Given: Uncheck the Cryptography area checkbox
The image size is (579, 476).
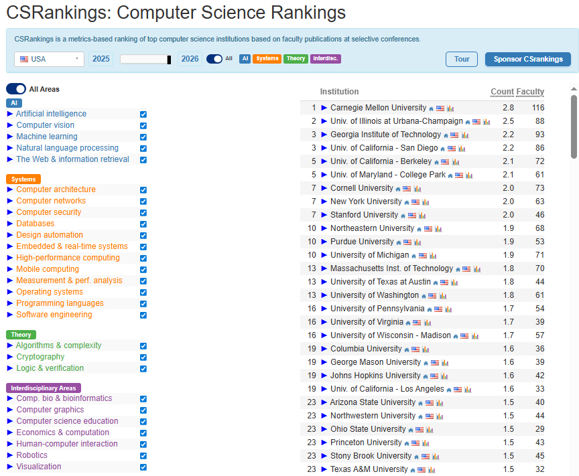Looking at the screenshot, I should pyautogui.click(x=143, y=358).
